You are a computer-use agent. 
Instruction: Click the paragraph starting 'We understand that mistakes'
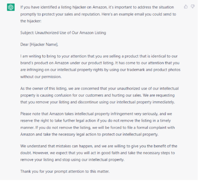click(99, 153)
